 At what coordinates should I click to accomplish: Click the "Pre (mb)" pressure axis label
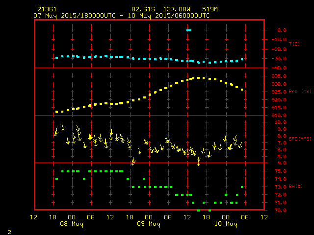pos(300,92)
